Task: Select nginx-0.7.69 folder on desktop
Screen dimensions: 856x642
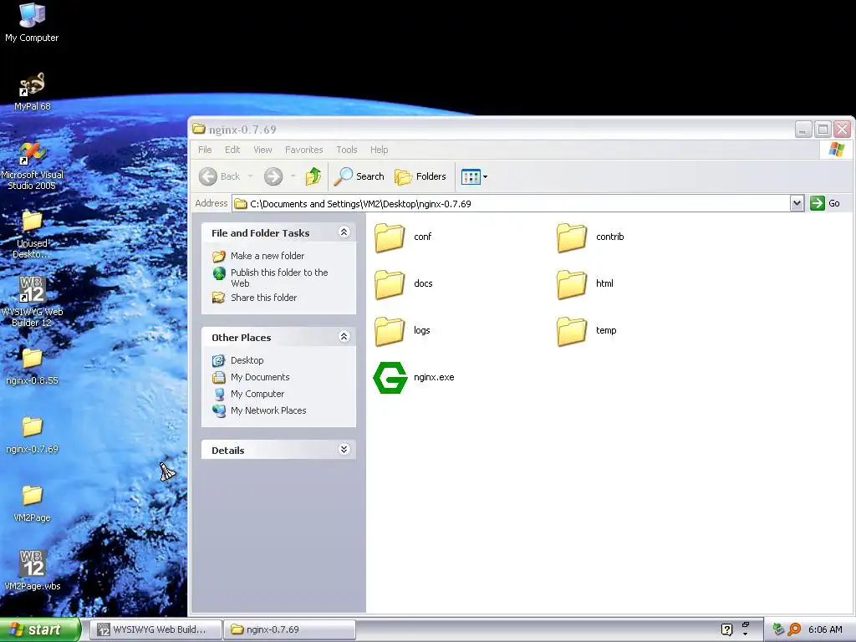Action: (32, 435)
